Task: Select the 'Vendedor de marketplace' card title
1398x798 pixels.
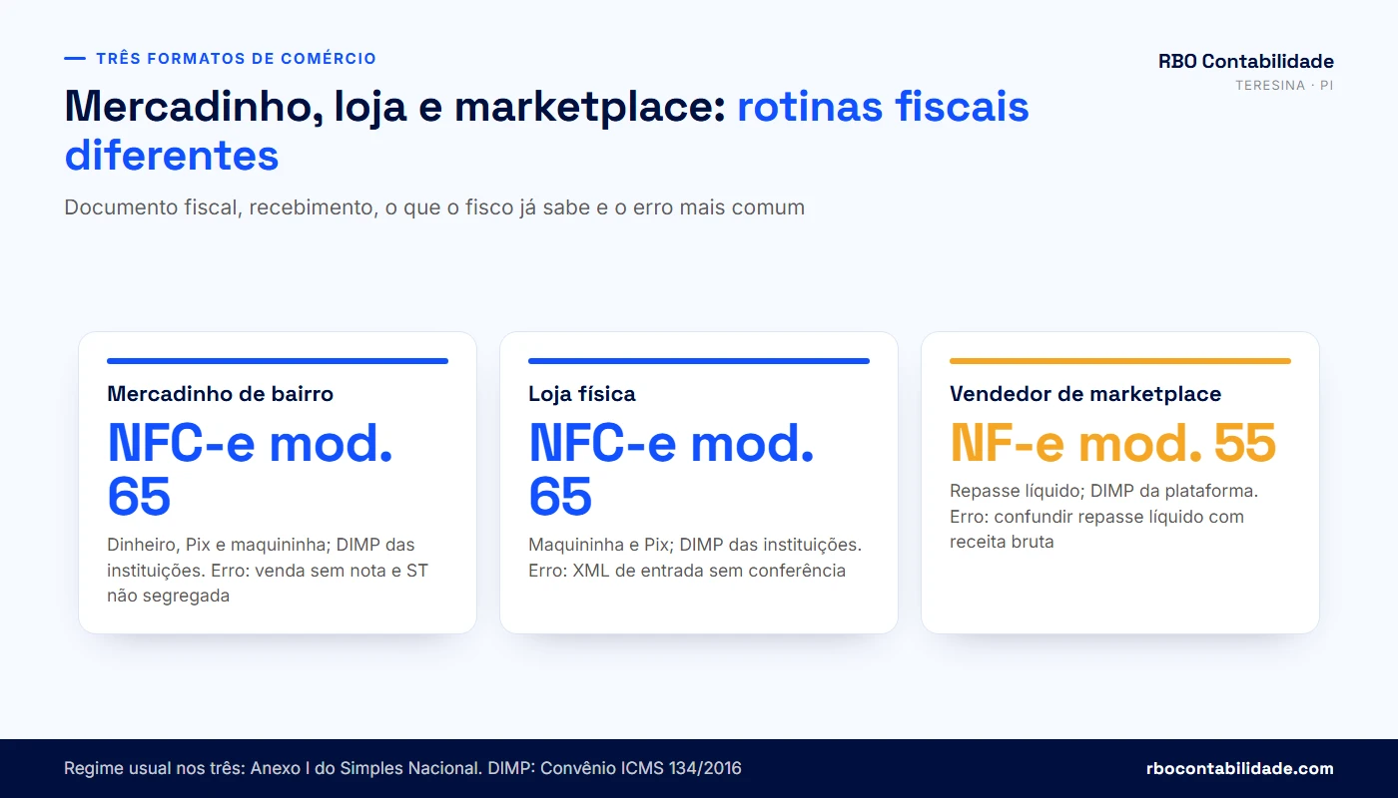Action: pyautogui.click(x=1085, y=394)
